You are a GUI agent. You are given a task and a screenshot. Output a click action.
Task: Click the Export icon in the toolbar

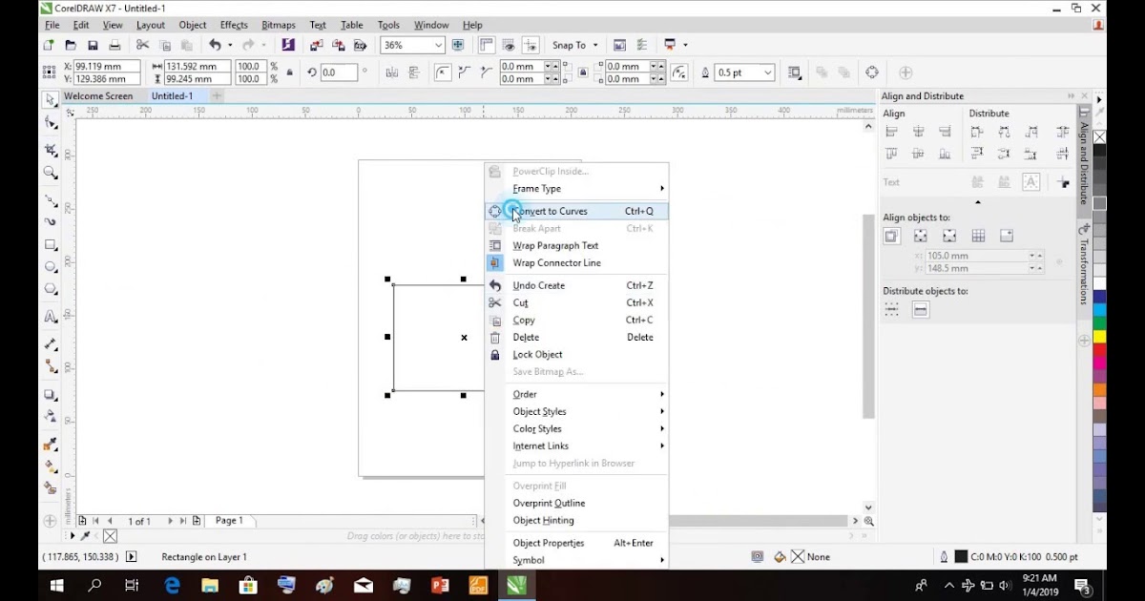click(x=338, y=45)
